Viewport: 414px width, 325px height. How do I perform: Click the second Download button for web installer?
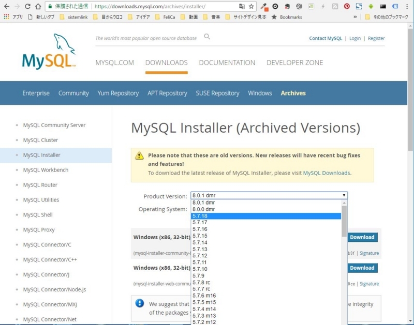click(362, 268)
